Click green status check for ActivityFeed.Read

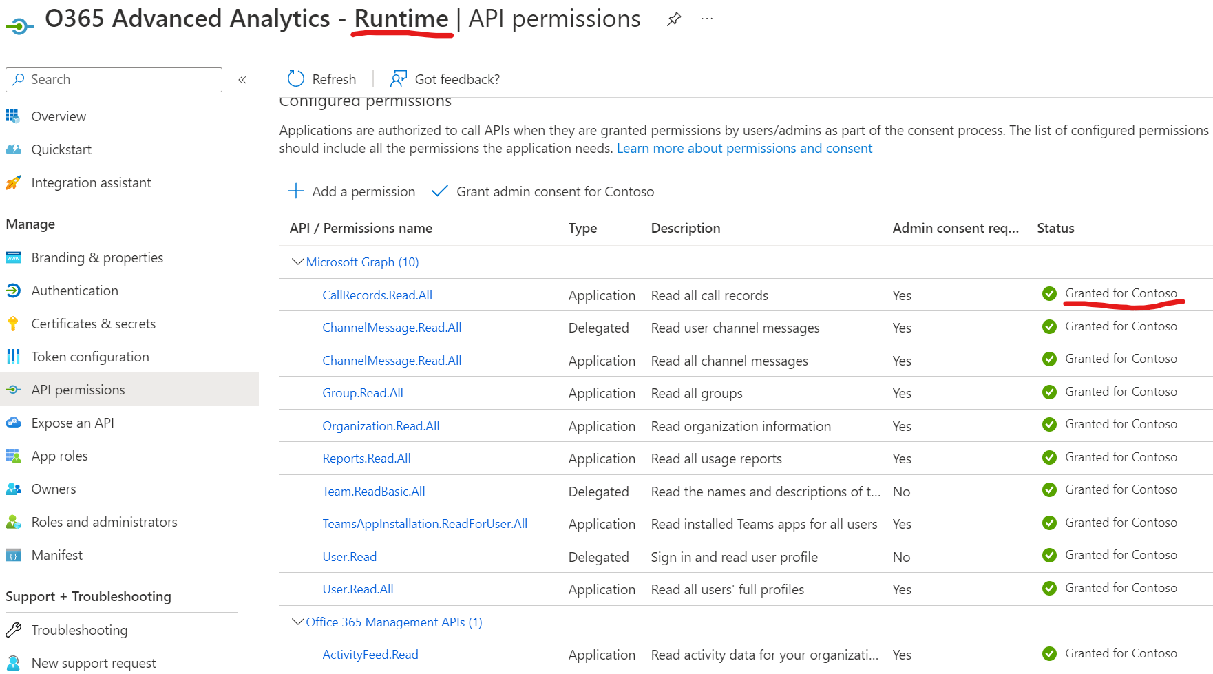click(1049, 654)
